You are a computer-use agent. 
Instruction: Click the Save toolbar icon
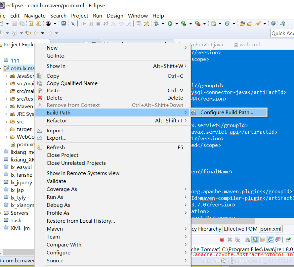[x=14, y=23]
